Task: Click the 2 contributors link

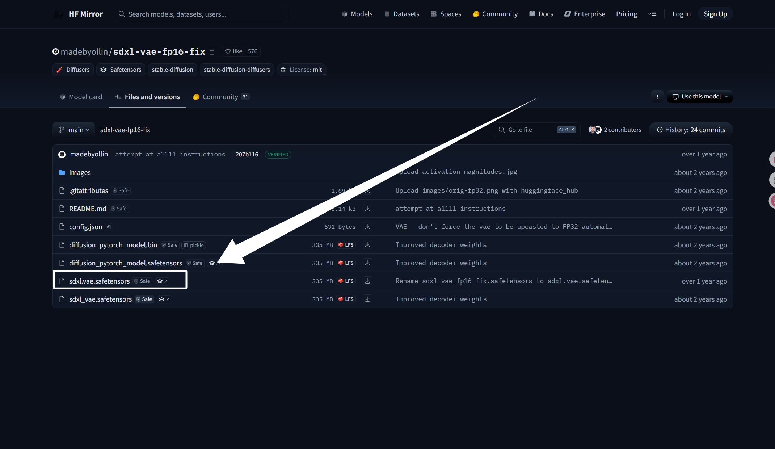Action: click(622, 130)
